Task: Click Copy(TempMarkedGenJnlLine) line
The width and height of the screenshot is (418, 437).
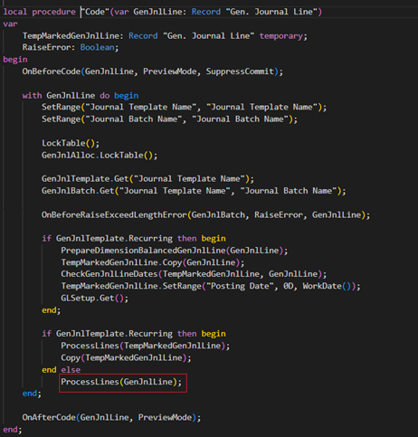Action: 126,357
